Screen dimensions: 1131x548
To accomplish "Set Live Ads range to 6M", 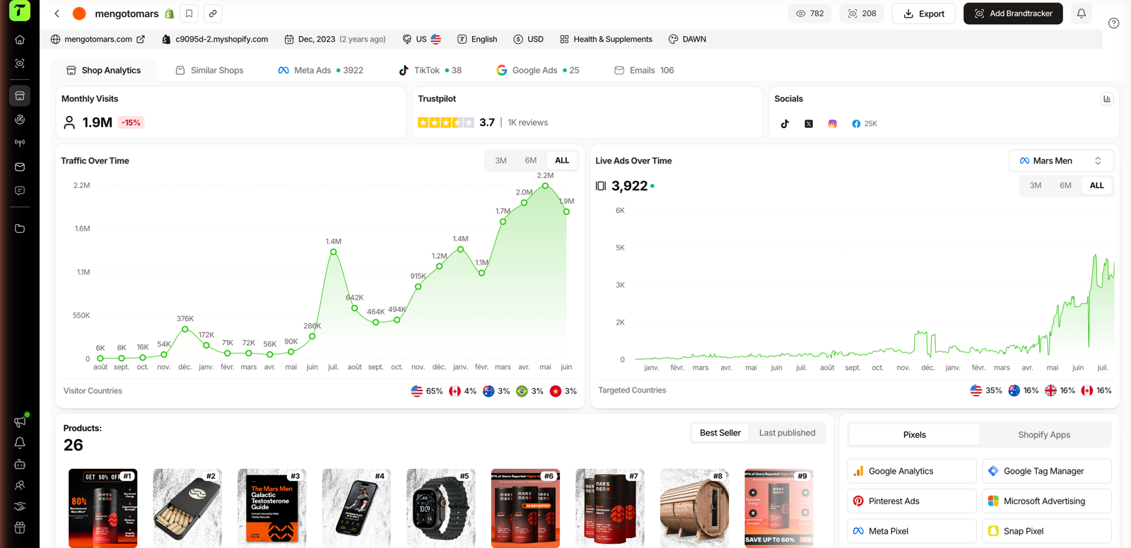I will pyautogui.click(x=1065, y=185).
